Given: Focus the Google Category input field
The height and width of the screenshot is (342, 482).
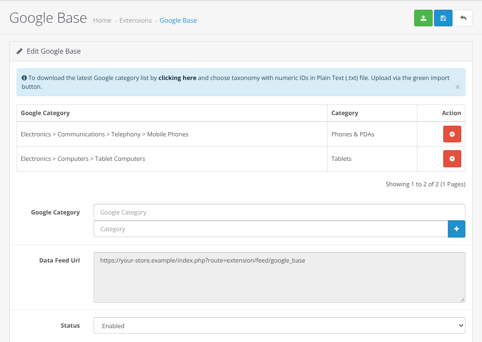Looking at the screenshot, I should pos(279,212).
